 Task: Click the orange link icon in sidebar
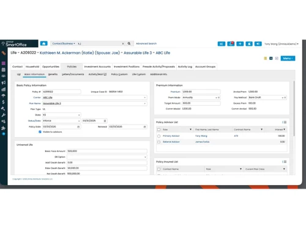tap(4, 53)
